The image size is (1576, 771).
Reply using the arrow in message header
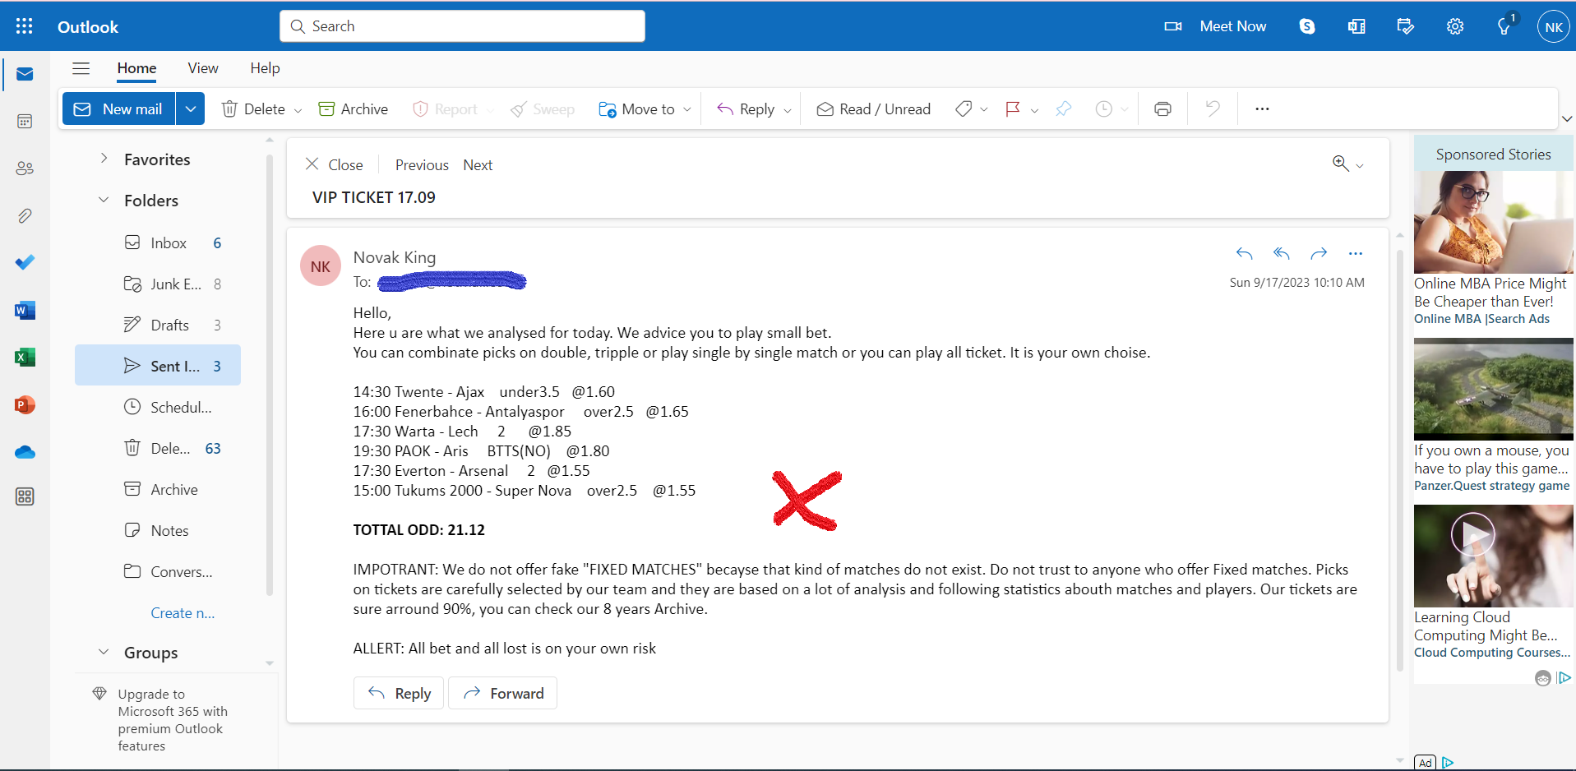tap(1245, 253)
